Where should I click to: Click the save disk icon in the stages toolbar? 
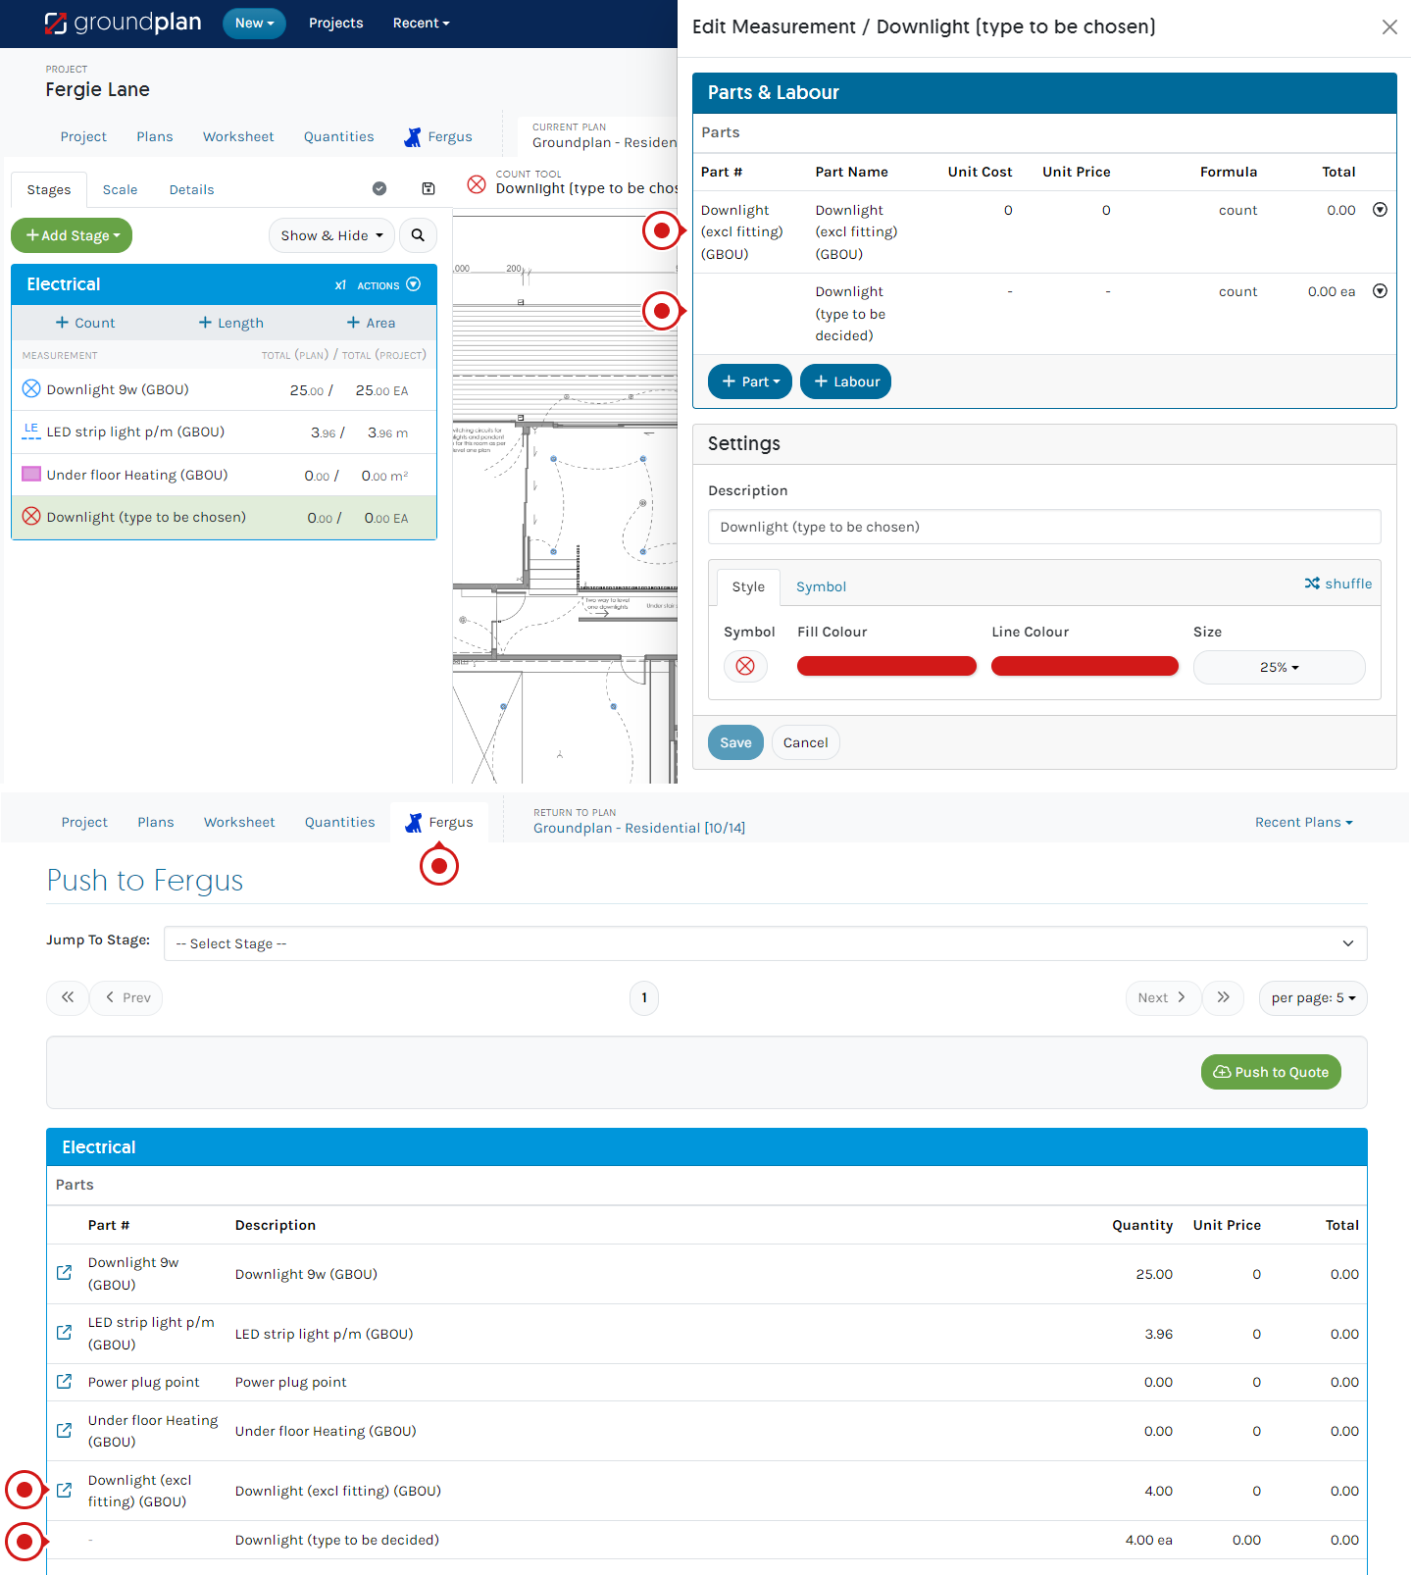[429, 188]
